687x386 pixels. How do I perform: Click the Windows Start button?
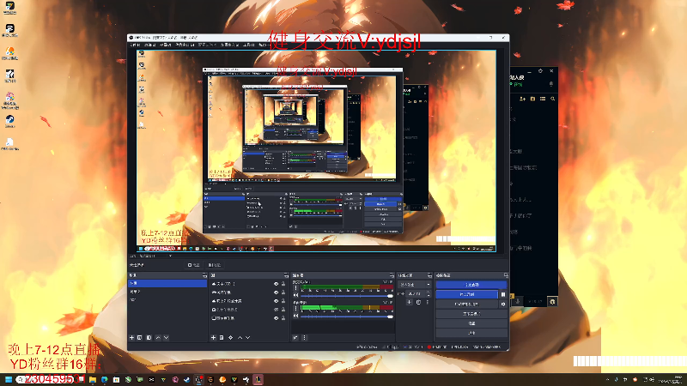pos(9,379)
